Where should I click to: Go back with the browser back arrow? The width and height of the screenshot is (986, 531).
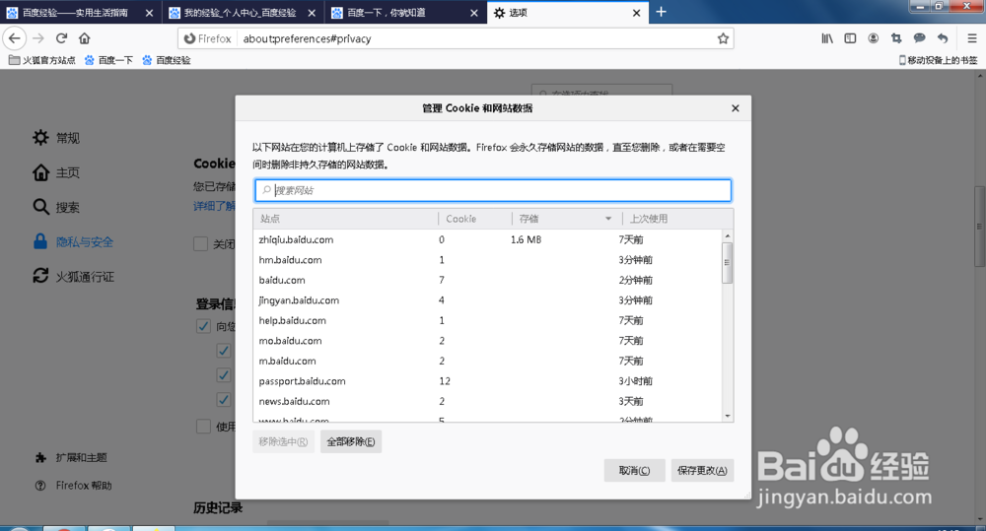pos(15,38)
